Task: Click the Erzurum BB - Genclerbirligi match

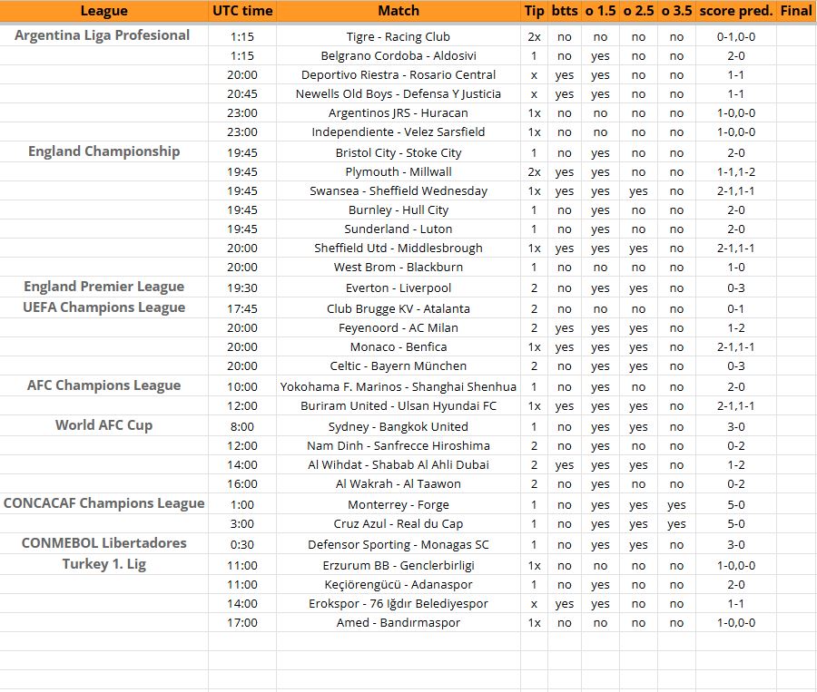Action: [399, 565]
